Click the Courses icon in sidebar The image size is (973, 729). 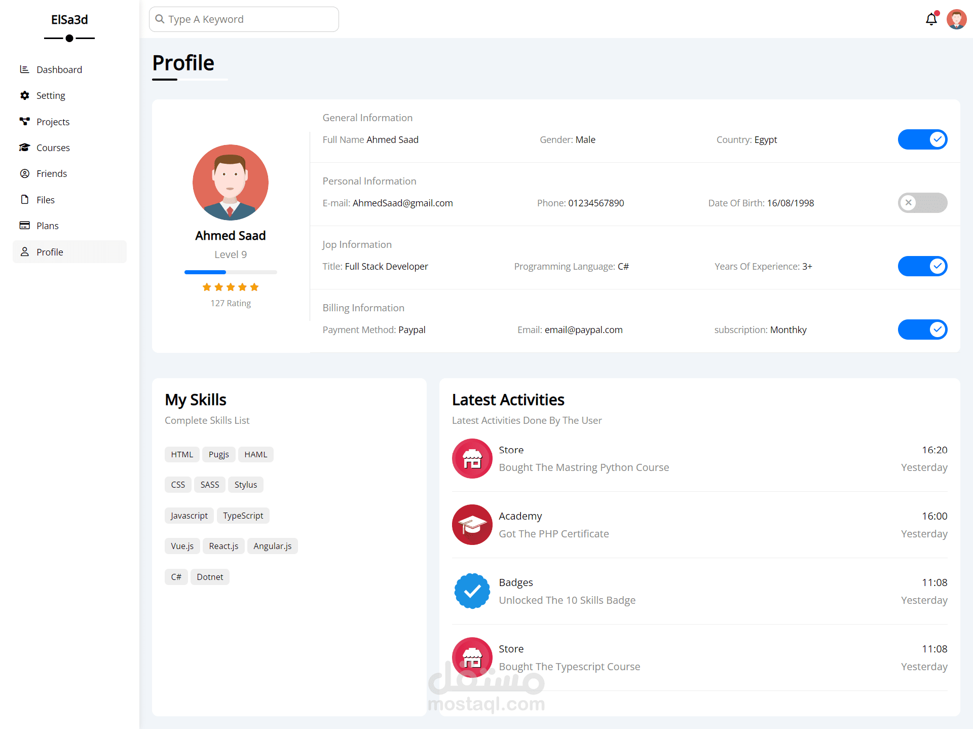[x=24, y=148]
